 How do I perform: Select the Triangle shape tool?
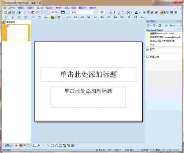point(56,146)
